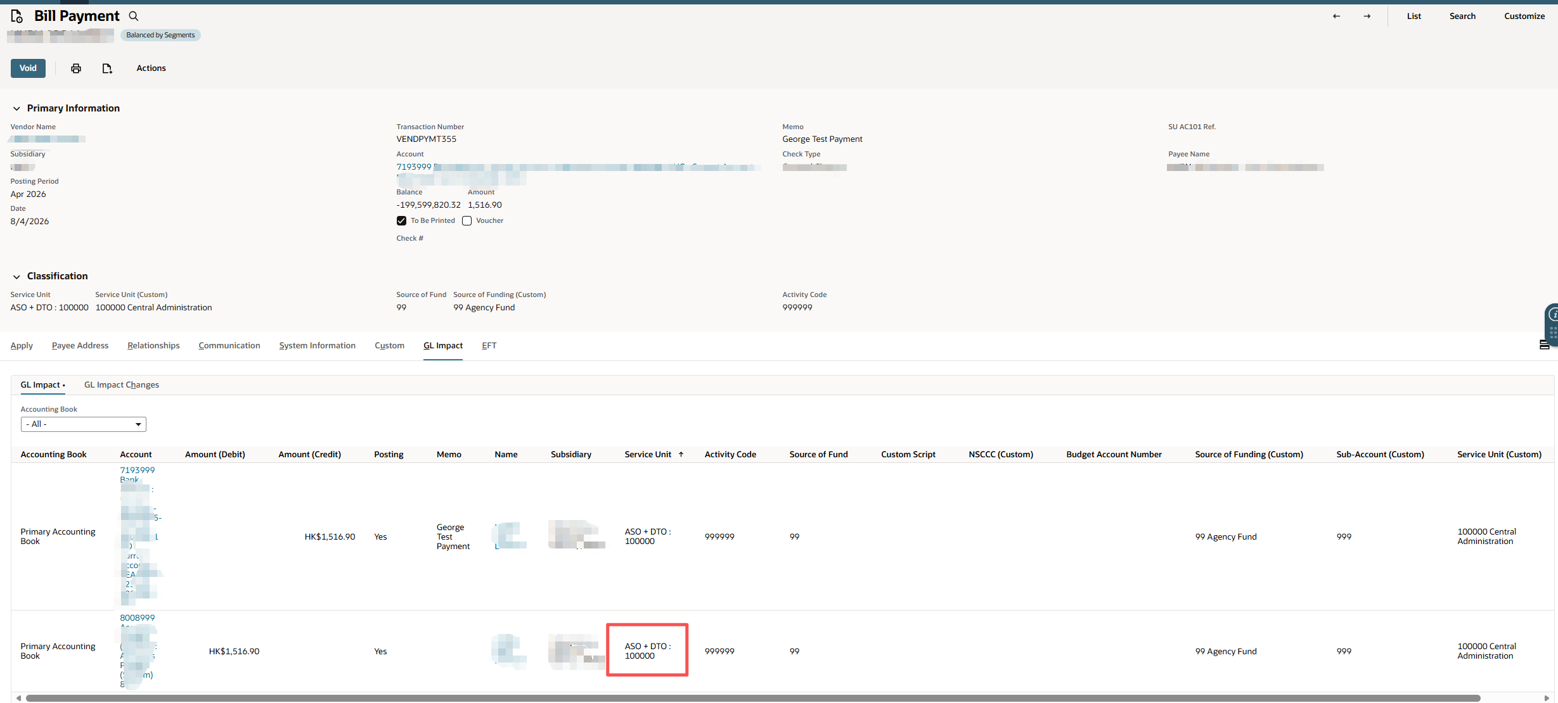Open the GL Impact Changes subtab
Screen dimensions: 1558x703
(122, 384)
